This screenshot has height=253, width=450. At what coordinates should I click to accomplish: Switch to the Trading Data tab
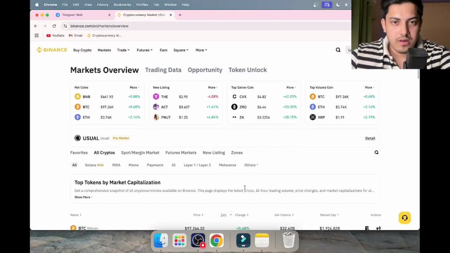163,70
